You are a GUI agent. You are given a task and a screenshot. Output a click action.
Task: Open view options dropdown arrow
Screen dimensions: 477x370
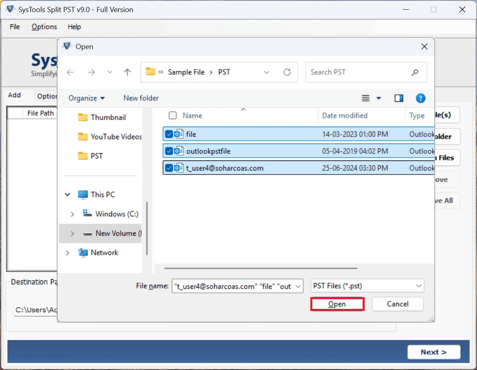379,98
